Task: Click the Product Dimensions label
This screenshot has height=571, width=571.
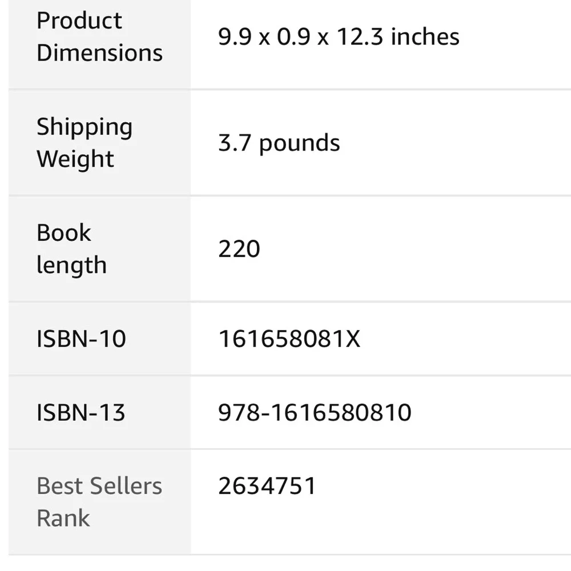Action: point(99,37)
